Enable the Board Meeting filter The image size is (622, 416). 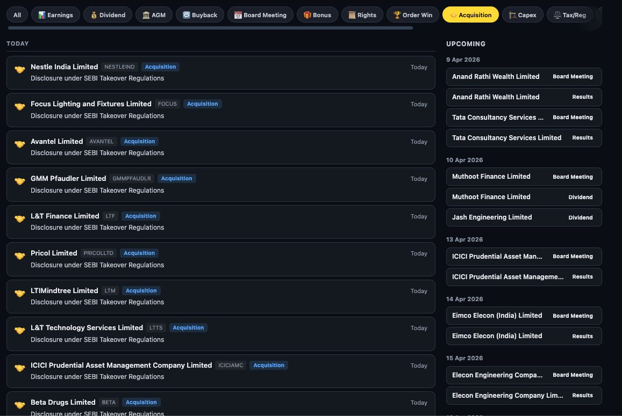click(260, 14)
